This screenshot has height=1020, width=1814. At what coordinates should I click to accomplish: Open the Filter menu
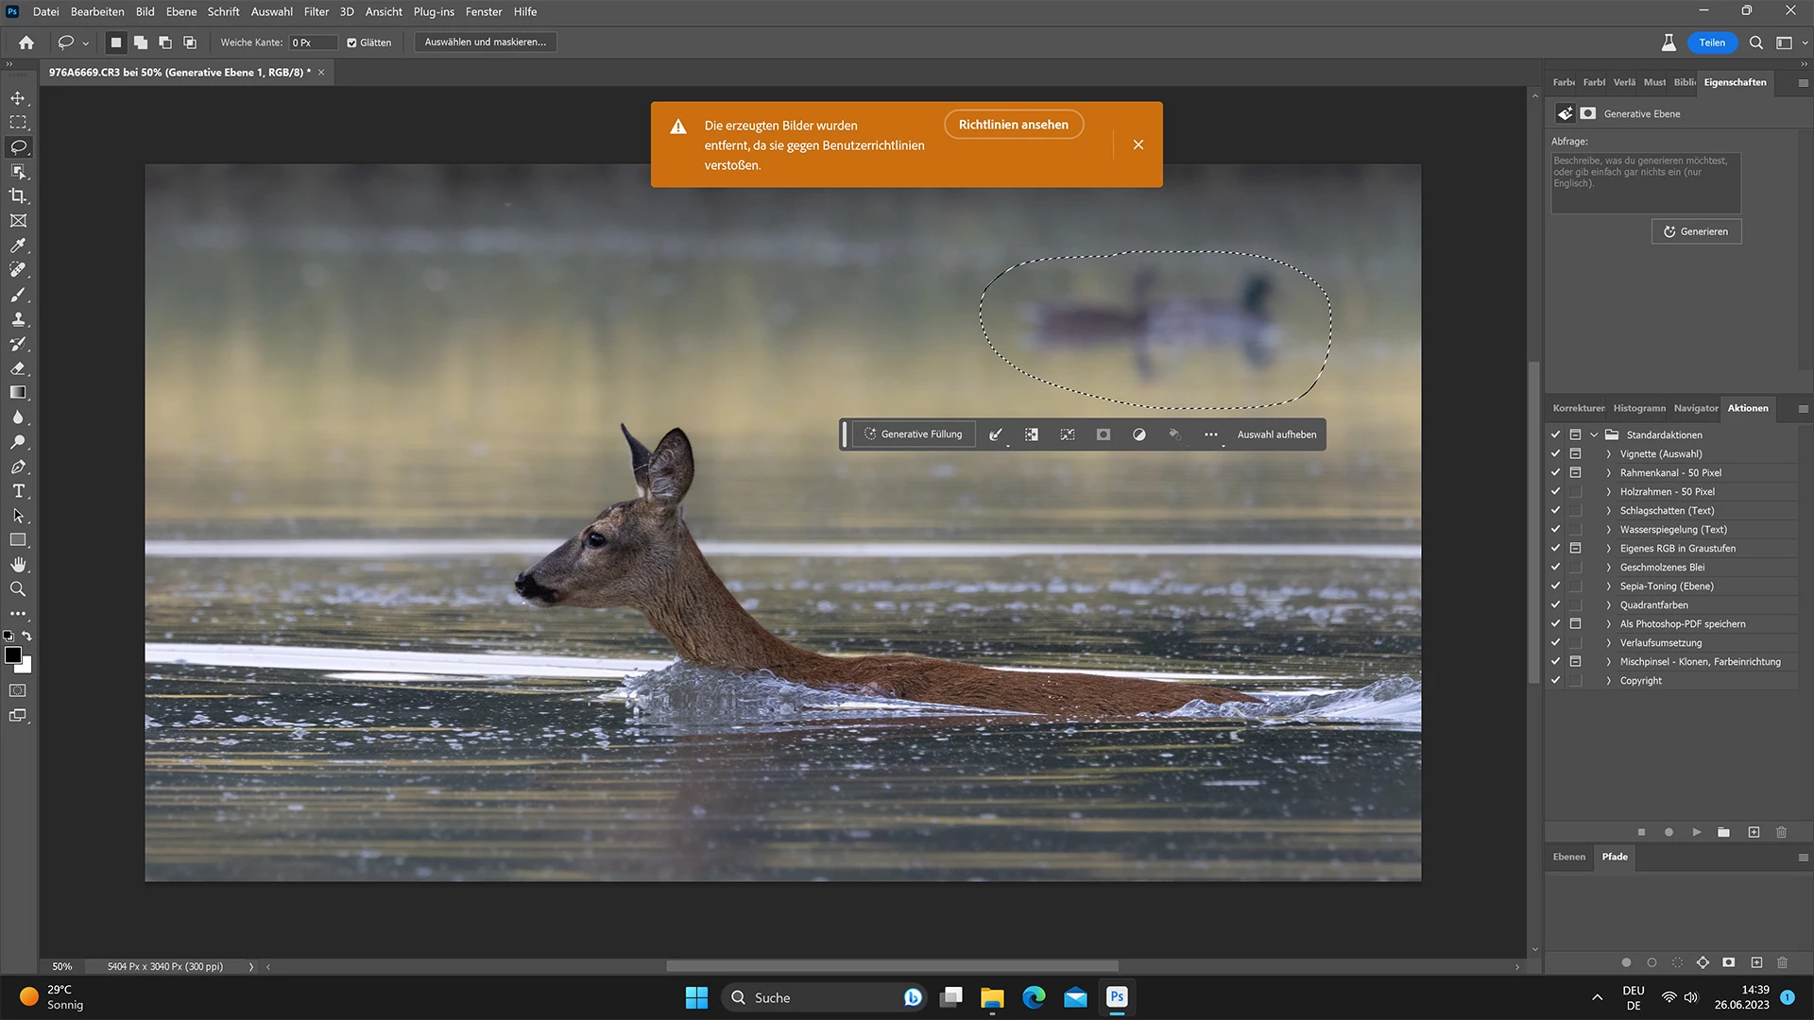point(316,11)
